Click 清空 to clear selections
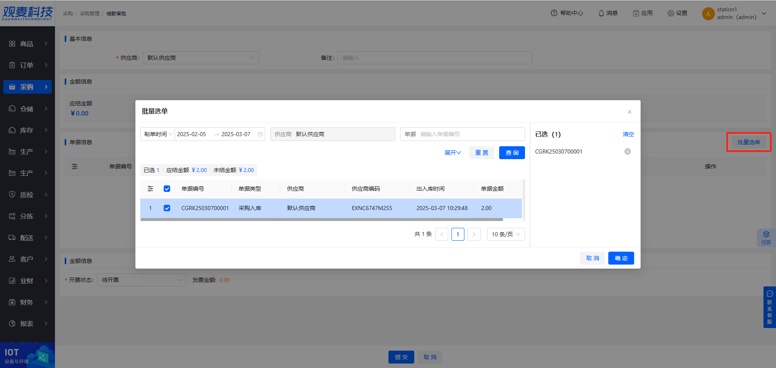Viewport: 776px width, 368px height. click(x=628, y=134)
